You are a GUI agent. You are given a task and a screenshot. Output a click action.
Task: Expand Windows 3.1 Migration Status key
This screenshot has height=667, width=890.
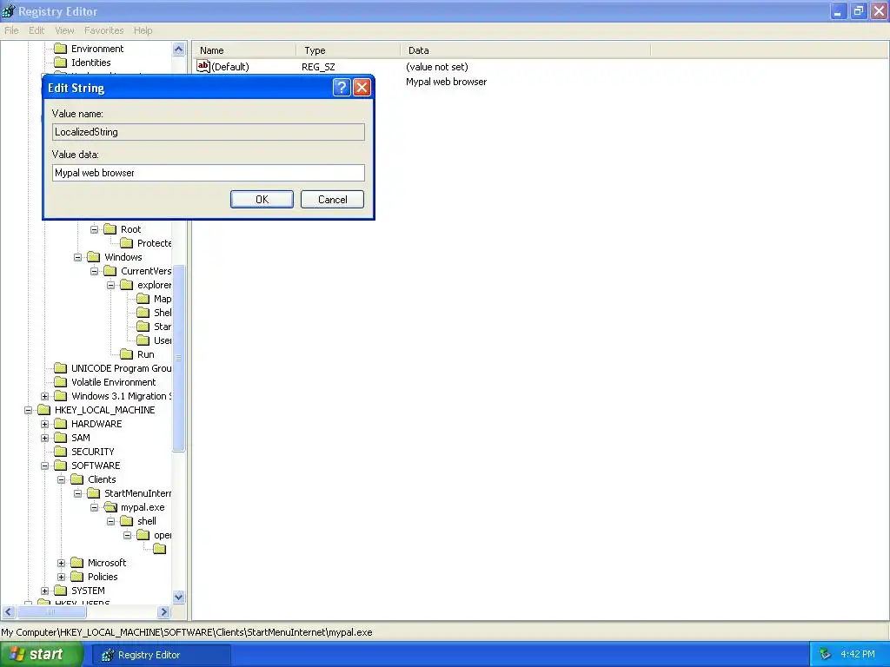45,396
